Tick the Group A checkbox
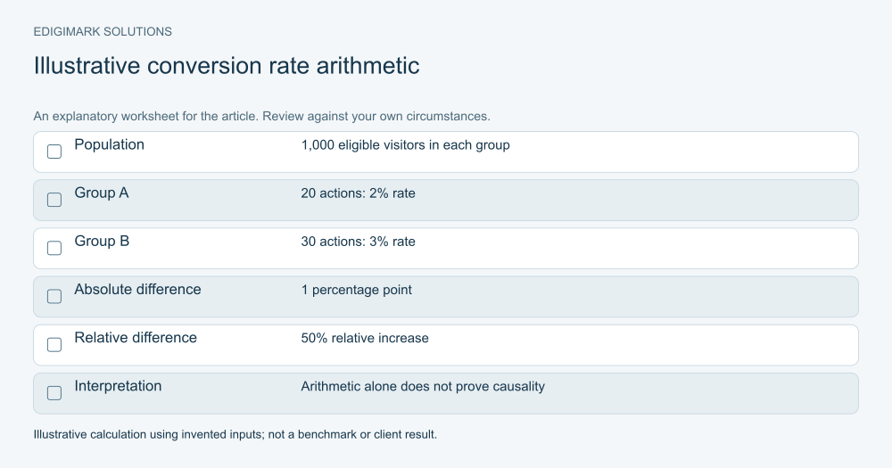The width and height of the screenshot is (892, 468). pyautogui.click(x=54, y=200)
